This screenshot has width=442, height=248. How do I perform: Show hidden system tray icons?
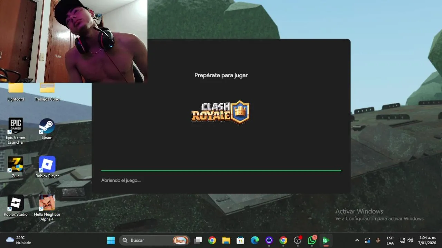tap(357, 240)
